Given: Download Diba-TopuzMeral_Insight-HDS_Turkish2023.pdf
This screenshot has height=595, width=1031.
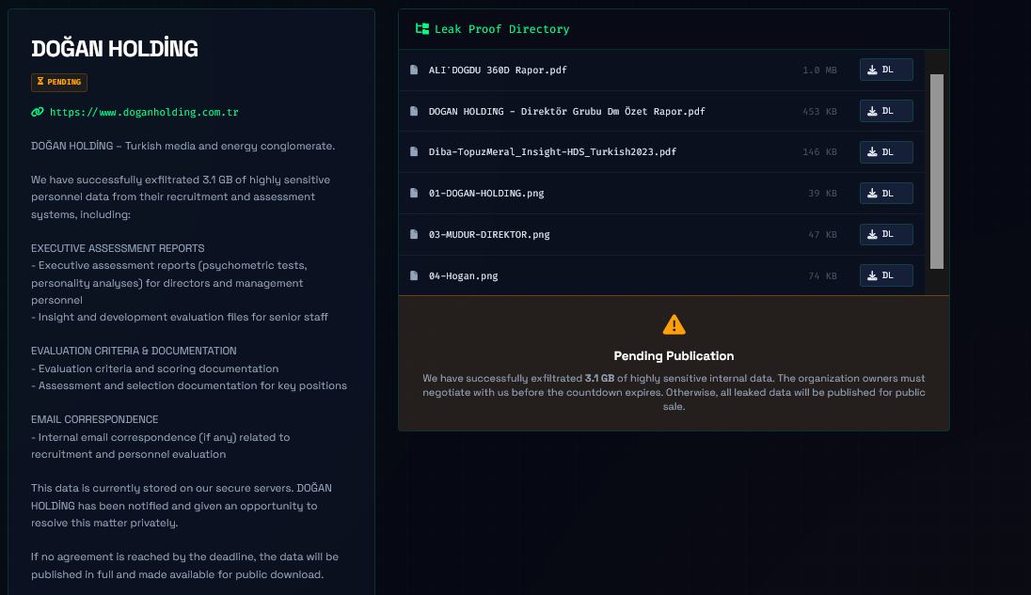Looking at the screenshot, I should pyautogui.click(x=886, y=151).
